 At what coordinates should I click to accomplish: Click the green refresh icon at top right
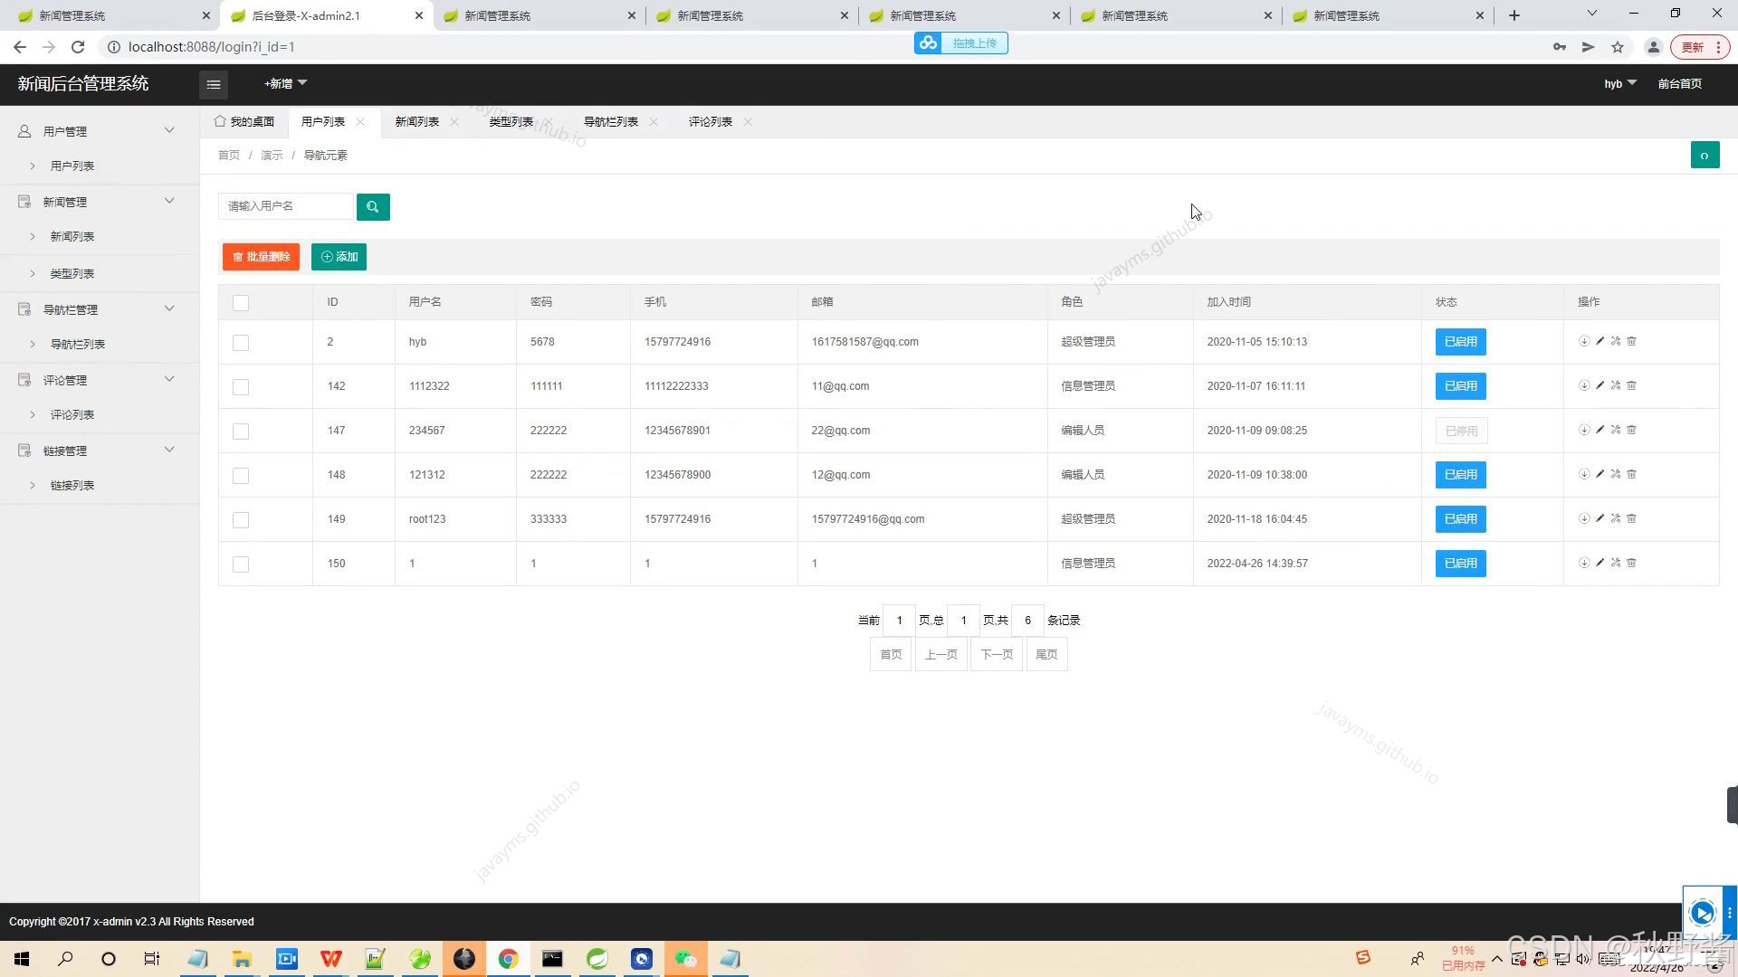point(1705,156)
